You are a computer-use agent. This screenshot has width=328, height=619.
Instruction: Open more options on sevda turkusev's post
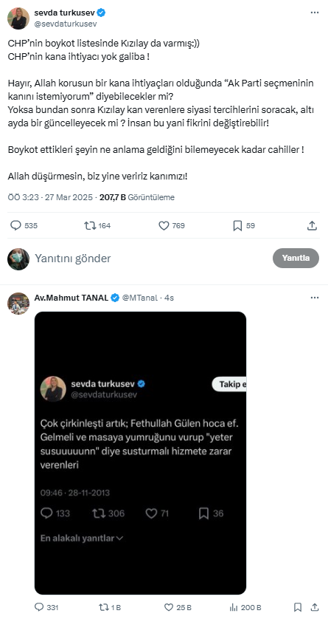coord(314,13)
